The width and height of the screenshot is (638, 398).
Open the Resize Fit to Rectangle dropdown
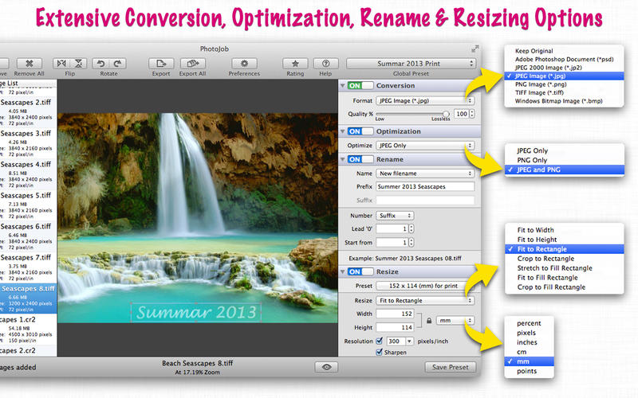(425, 301)
